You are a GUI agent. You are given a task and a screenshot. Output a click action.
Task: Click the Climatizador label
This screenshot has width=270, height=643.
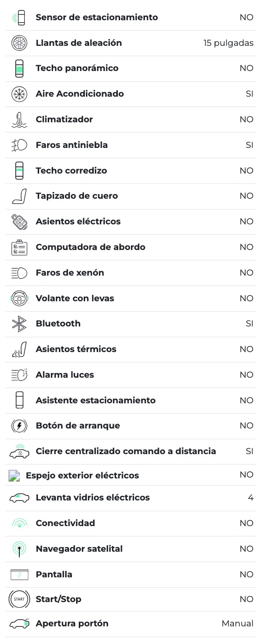[64, 120]
